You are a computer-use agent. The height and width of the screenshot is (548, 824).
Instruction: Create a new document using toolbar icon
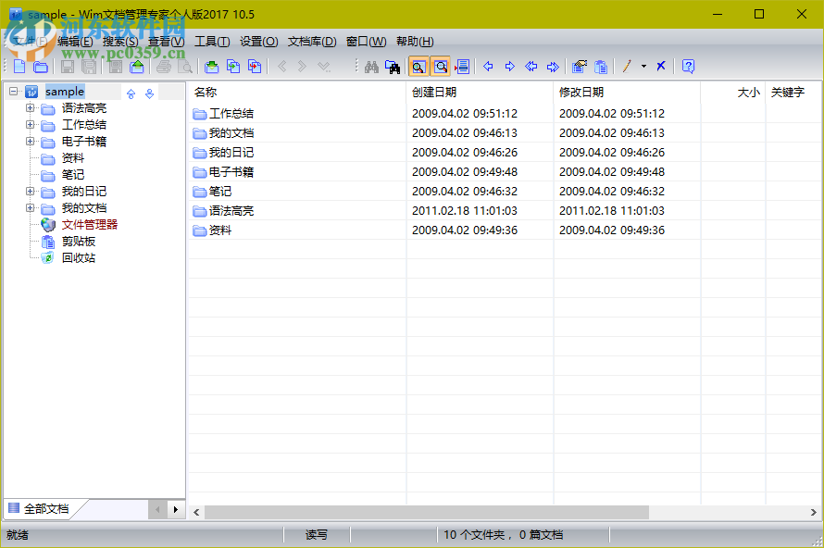click(20, 66)
